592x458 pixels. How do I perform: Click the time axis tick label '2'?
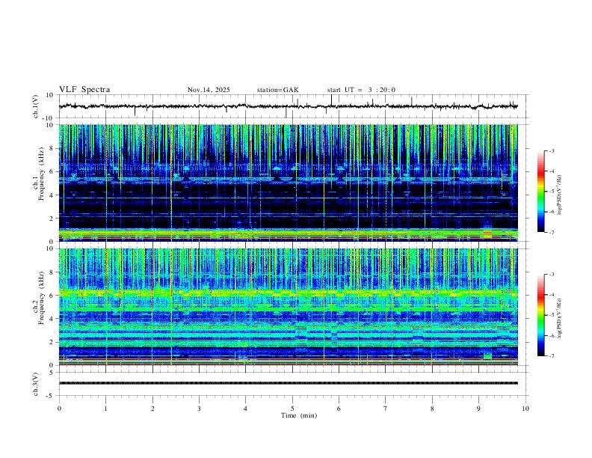tap(152, 409)
